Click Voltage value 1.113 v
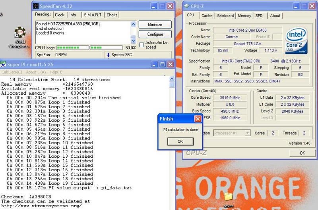This screenshot has width=318, height=210. [271, 50]
